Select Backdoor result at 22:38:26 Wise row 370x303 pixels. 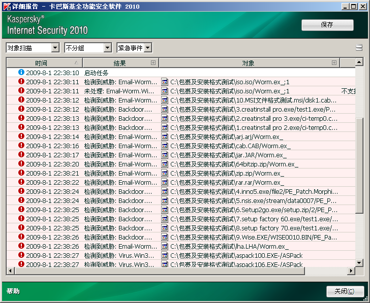[118, 238]
